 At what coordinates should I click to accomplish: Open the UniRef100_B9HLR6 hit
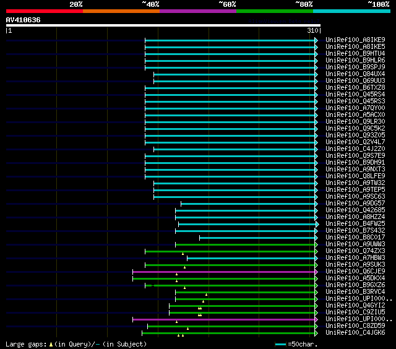click(355, 61)
